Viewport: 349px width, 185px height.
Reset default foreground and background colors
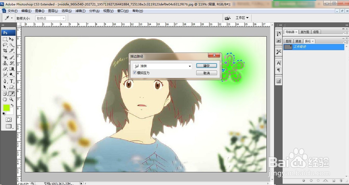click(4, 114)
